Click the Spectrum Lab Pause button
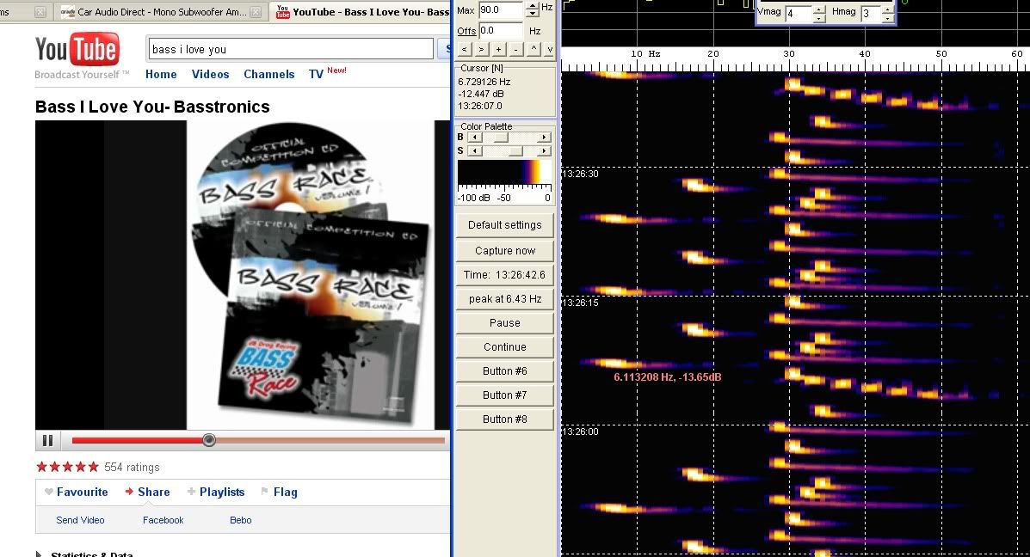 (x=504, y=323)
